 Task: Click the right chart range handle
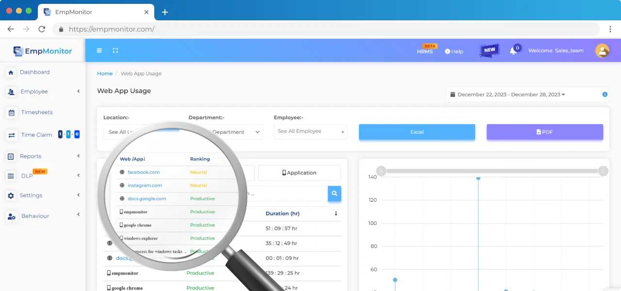coord(603,171)
